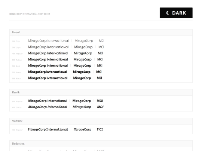The width and height of the screenshot is (202, 151).
Task: Click the '400 Regular' label in VG5000 section
Action: pos(17,130)
